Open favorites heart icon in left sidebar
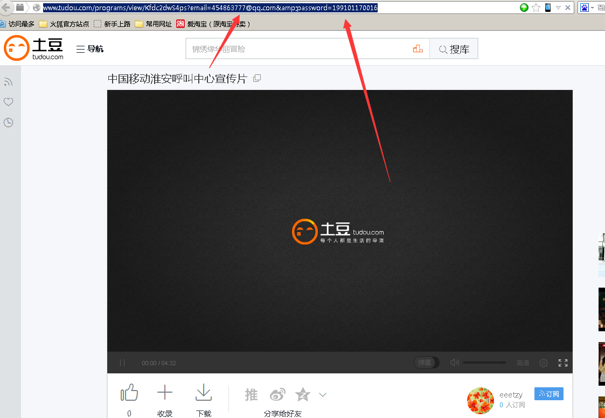This screenshot has height=418, width=605. pos(8,102)
